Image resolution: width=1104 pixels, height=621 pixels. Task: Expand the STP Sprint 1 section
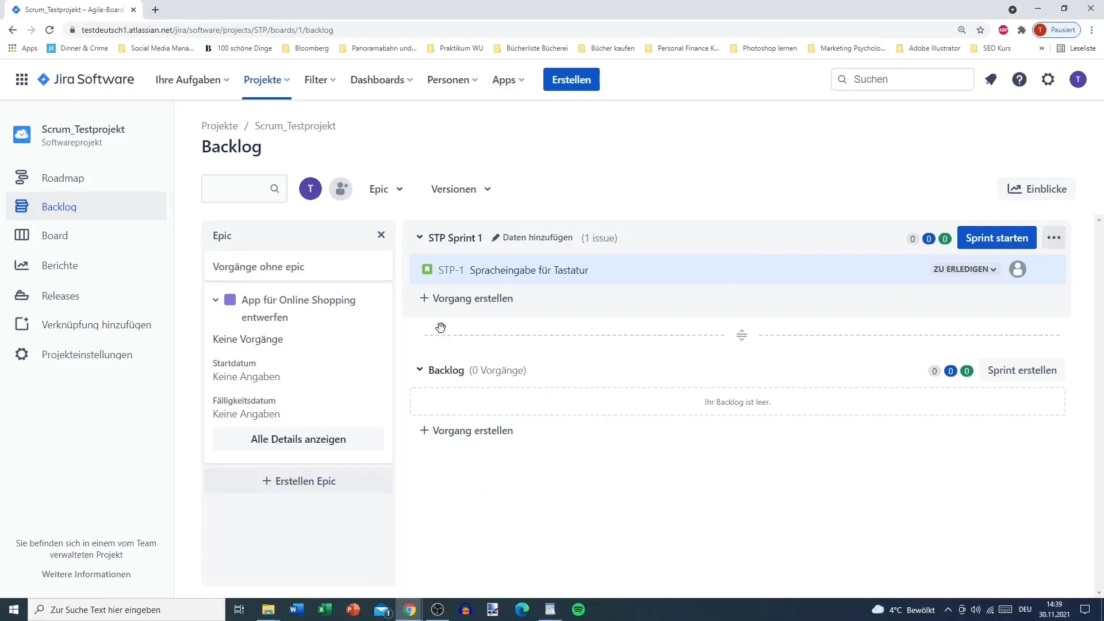click(420, 237)
